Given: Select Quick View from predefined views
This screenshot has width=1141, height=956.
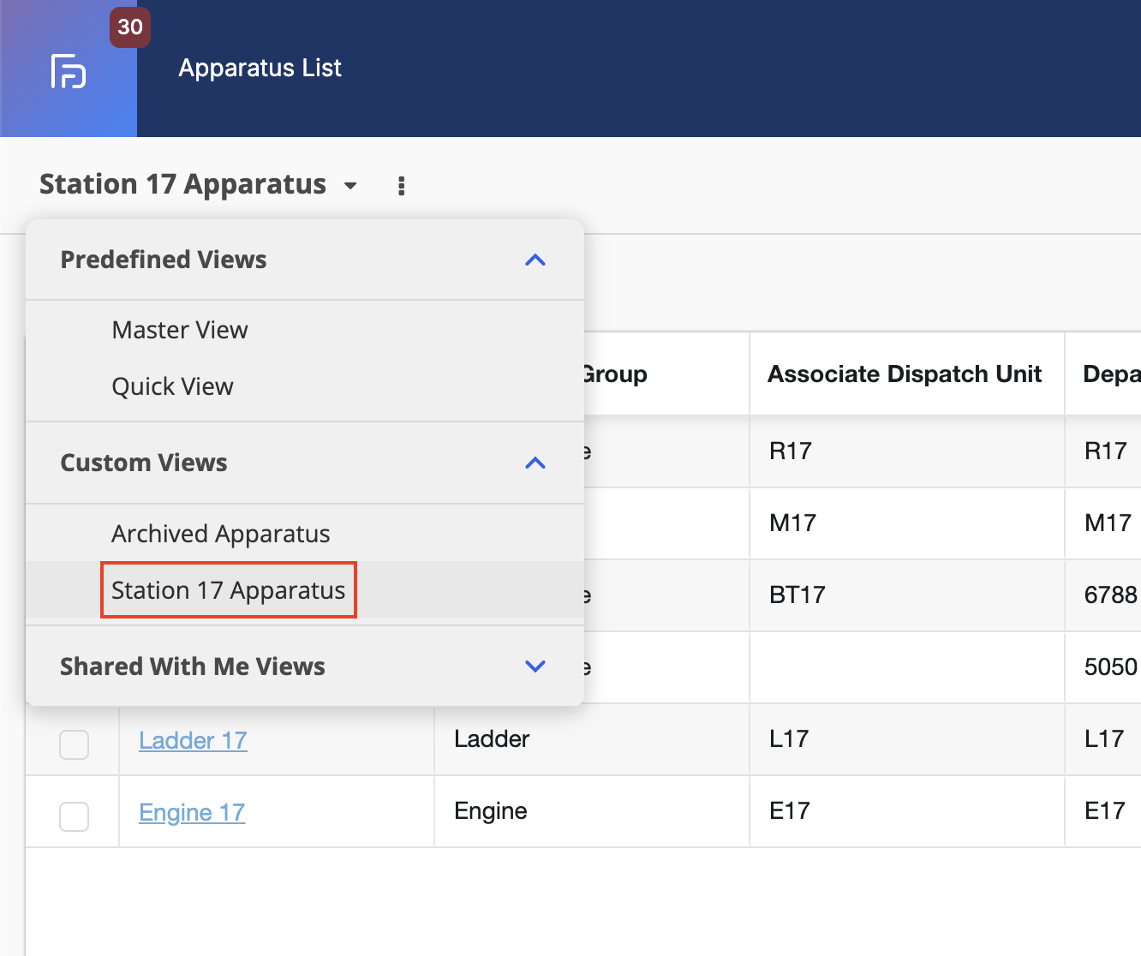Looking at the screenshot, I should click(x=172, y=386).
